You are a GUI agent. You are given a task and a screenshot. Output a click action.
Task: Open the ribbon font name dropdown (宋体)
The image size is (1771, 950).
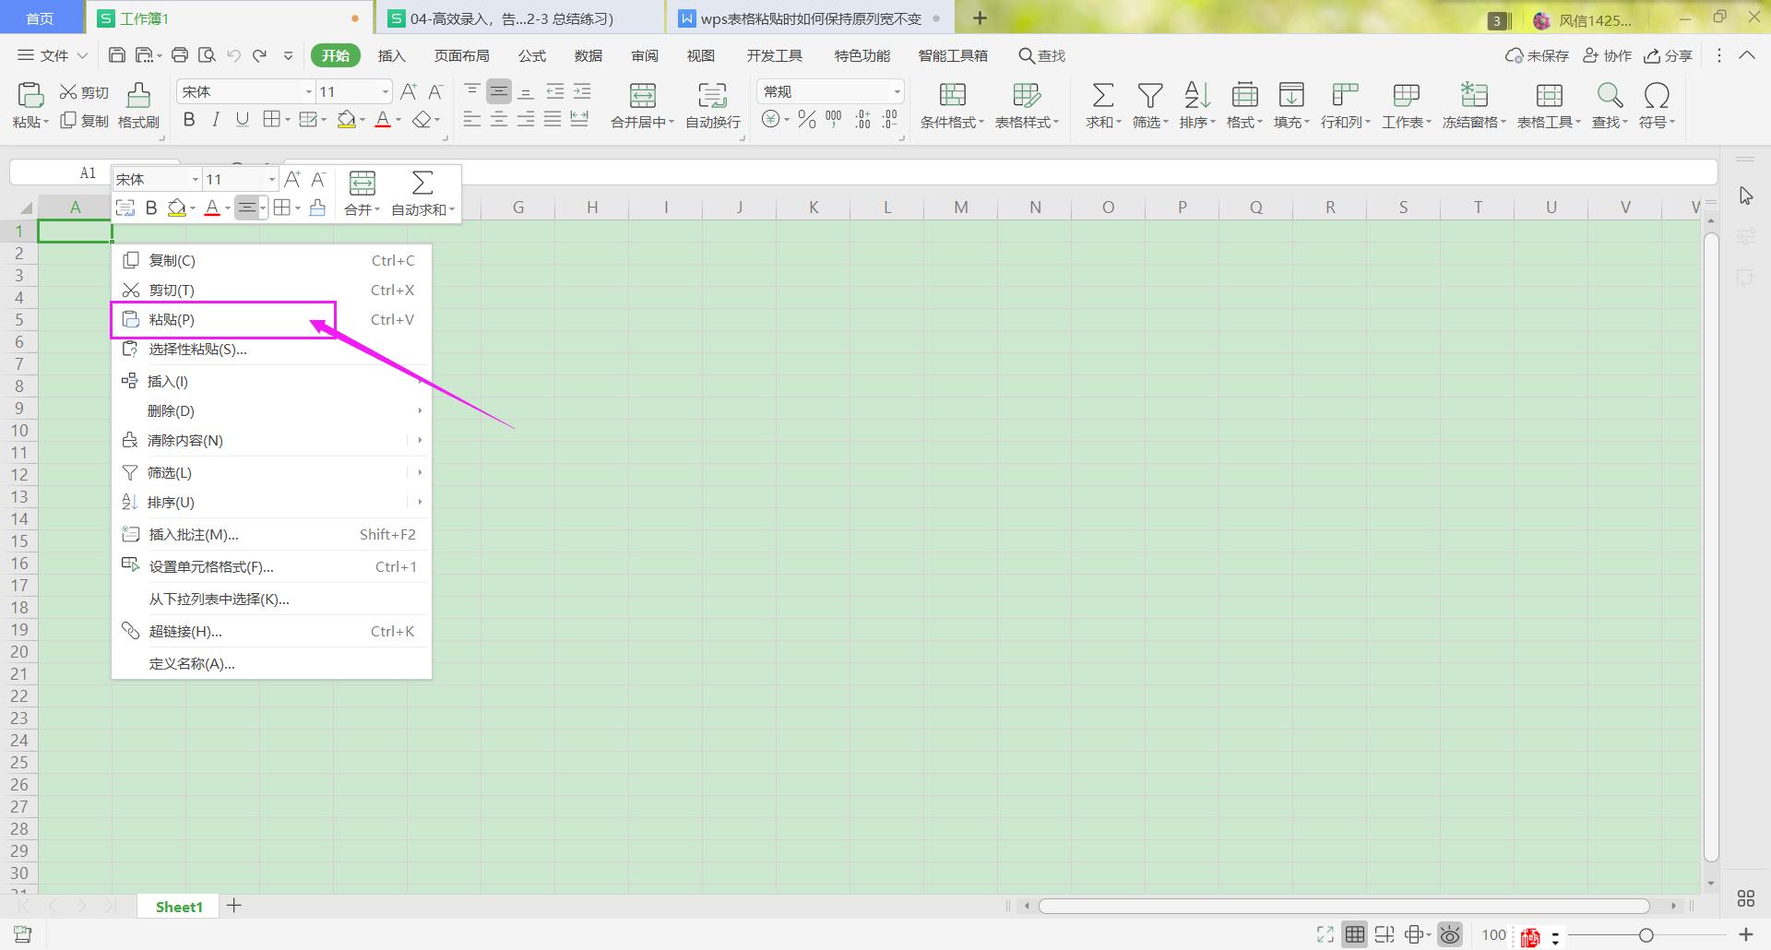309,92
